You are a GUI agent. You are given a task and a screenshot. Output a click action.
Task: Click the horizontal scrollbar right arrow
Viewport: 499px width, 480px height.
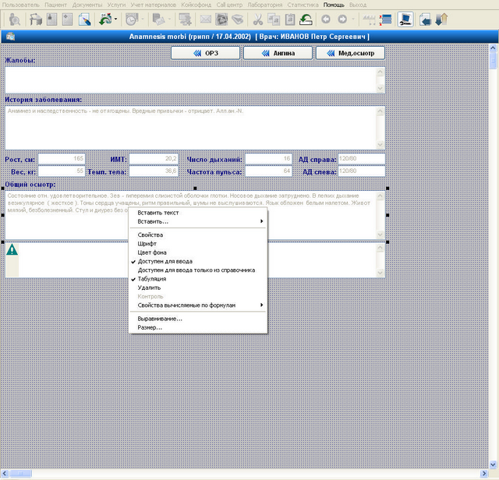484,473
